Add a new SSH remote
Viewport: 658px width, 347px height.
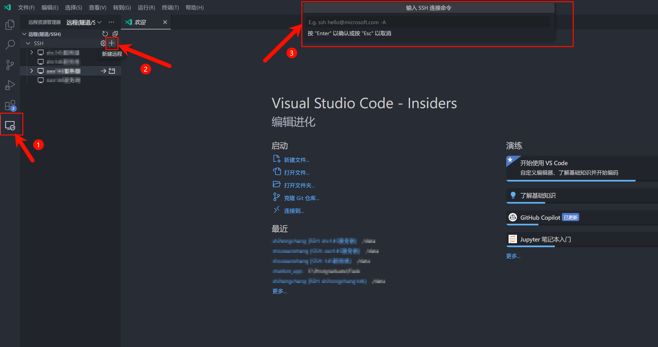click(x=112, y=43)
